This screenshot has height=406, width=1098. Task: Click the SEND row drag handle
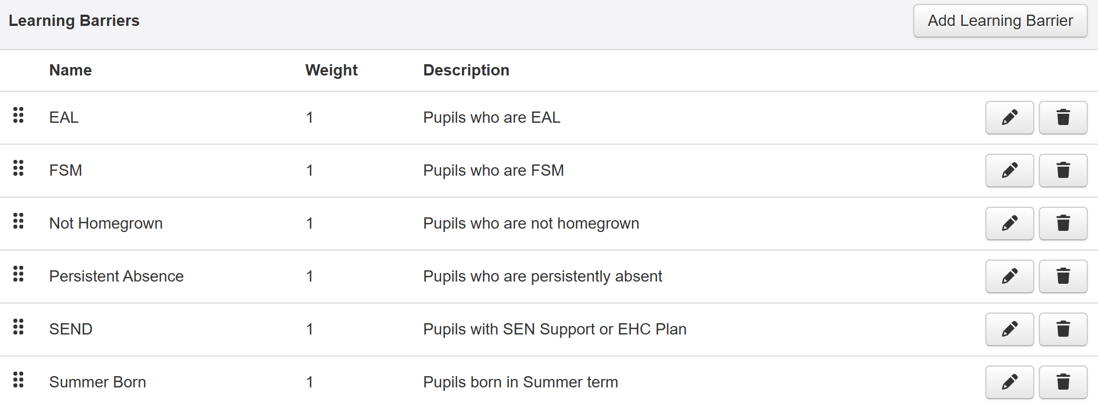click(19, 327)
